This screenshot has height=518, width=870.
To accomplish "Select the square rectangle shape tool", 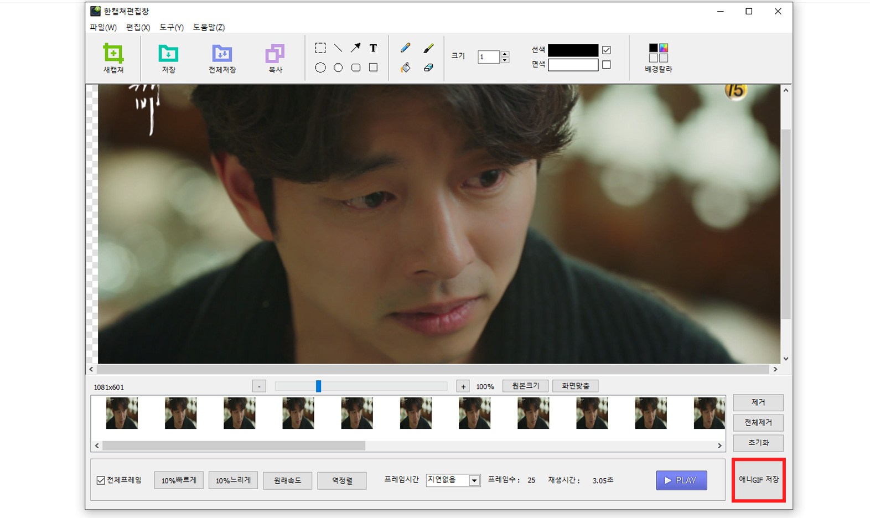I will coord(373,68).
